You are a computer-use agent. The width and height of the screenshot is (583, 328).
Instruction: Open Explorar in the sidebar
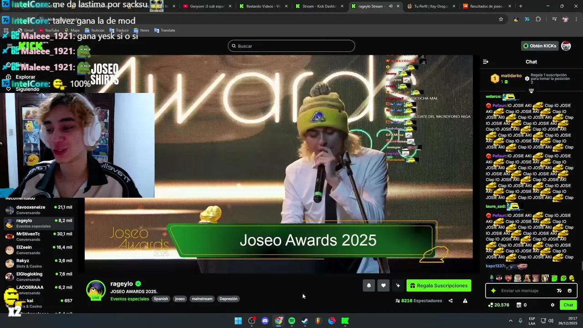click(x=25, y=77)
